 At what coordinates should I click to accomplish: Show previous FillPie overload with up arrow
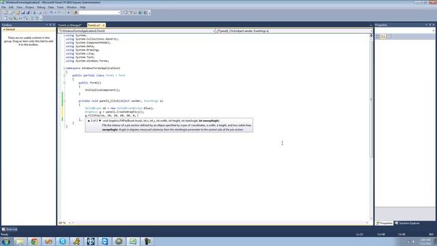[x=89, y=121]
